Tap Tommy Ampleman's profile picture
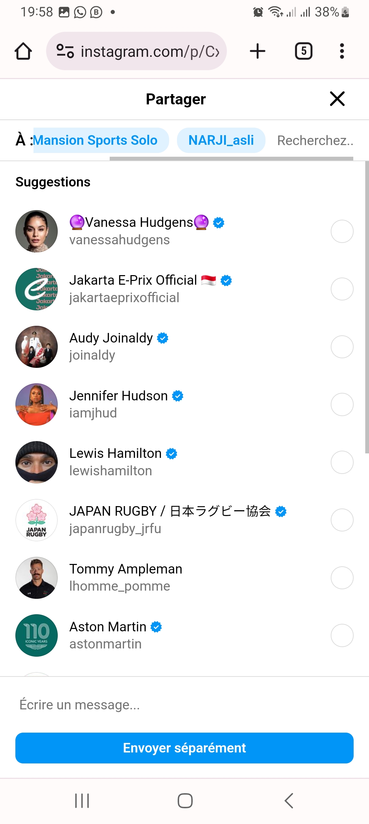 point(37,578)
